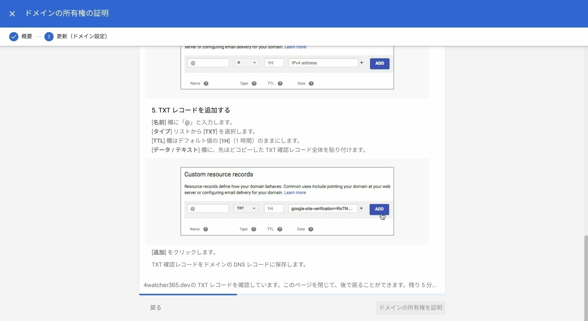
Task: Click TTL help icon in upper screenshot
Action: tap(280, 83)
